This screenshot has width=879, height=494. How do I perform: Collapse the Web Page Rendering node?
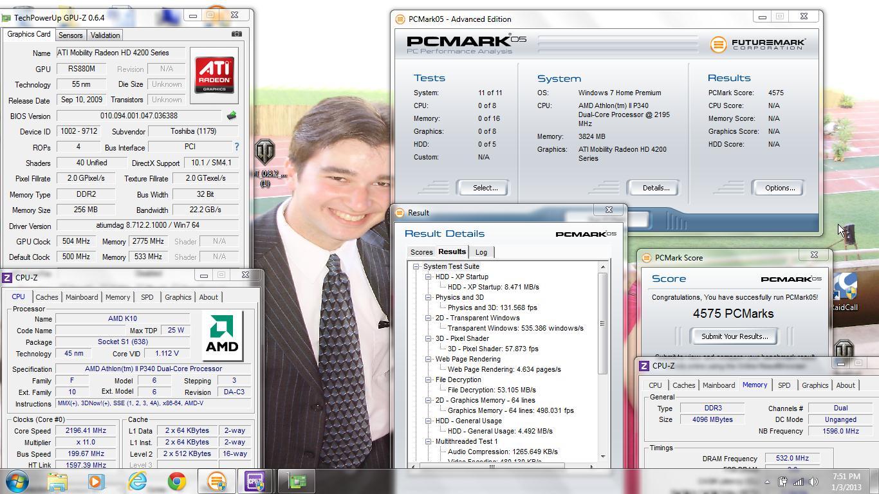[x=428, y=359]
